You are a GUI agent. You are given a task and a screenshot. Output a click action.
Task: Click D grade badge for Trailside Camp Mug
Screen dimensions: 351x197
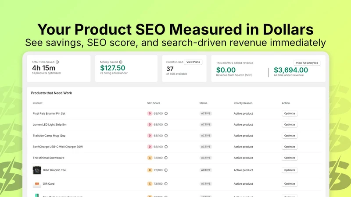[150, 136]
